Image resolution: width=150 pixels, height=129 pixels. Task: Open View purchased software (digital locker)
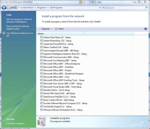pyautogui.click(x=18, y=27)
